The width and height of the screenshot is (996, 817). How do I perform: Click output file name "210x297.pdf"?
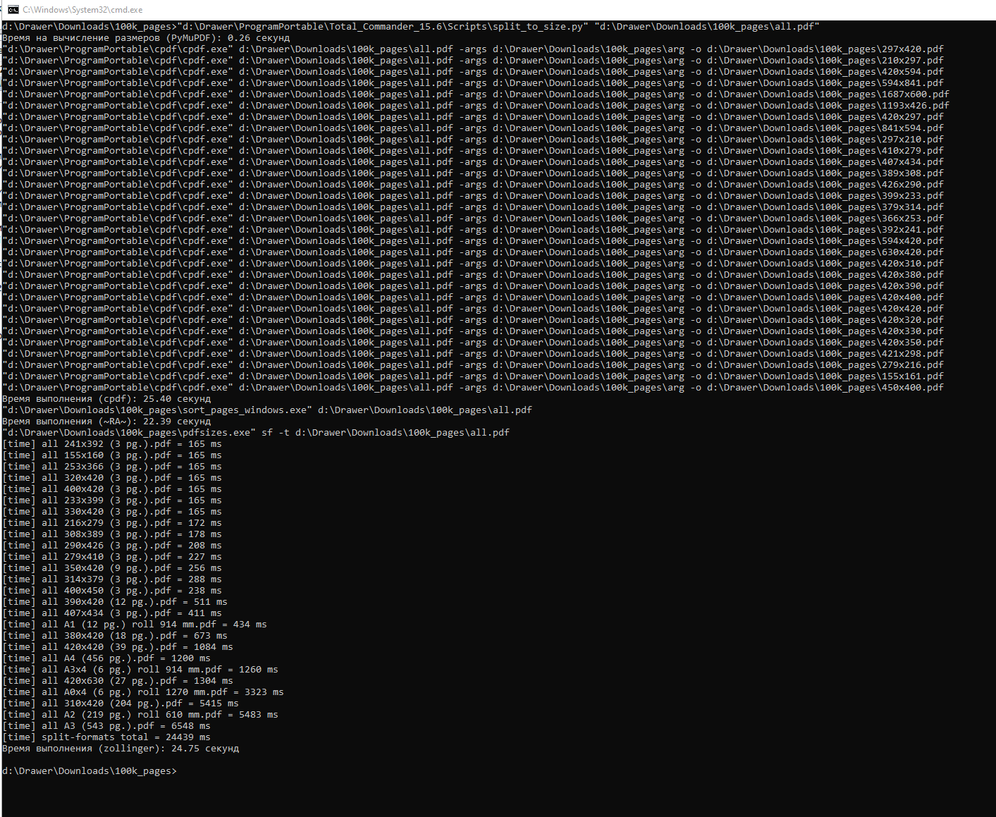[x=913, y=61]
